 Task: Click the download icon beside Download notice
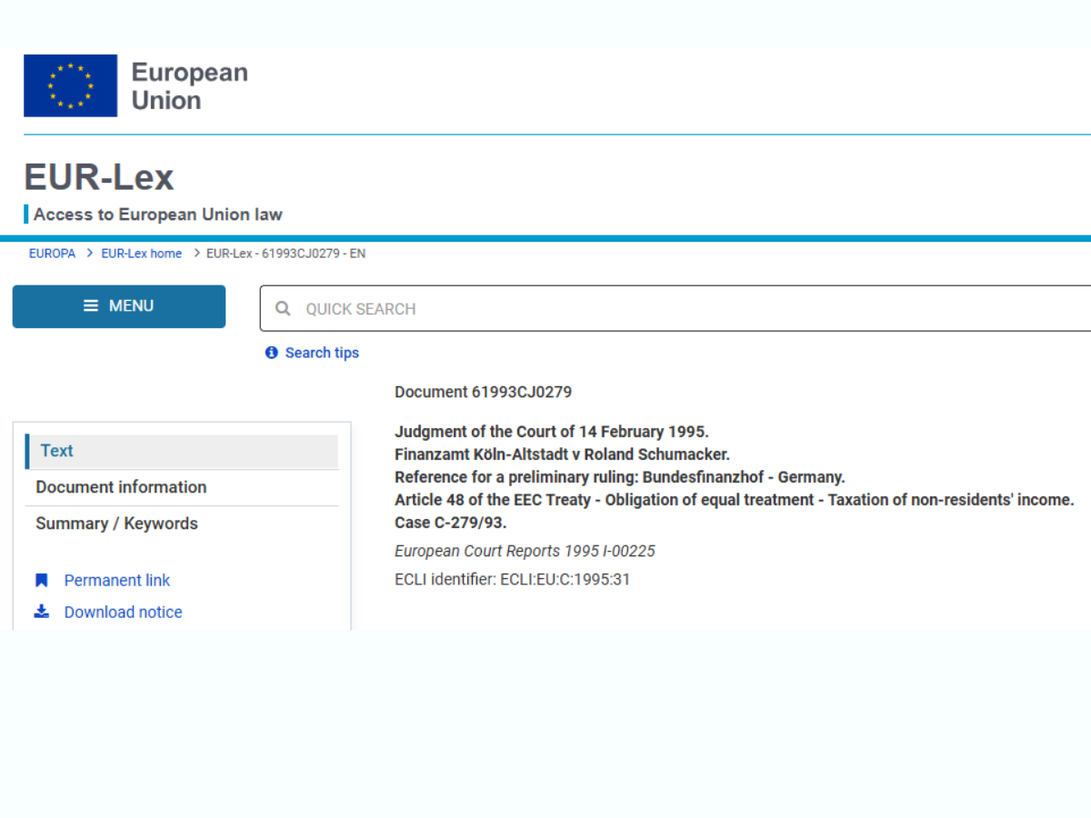click(x=41, y=612)
